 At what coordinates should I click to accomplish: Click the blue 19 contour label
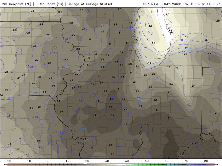[x=6, y=90]
